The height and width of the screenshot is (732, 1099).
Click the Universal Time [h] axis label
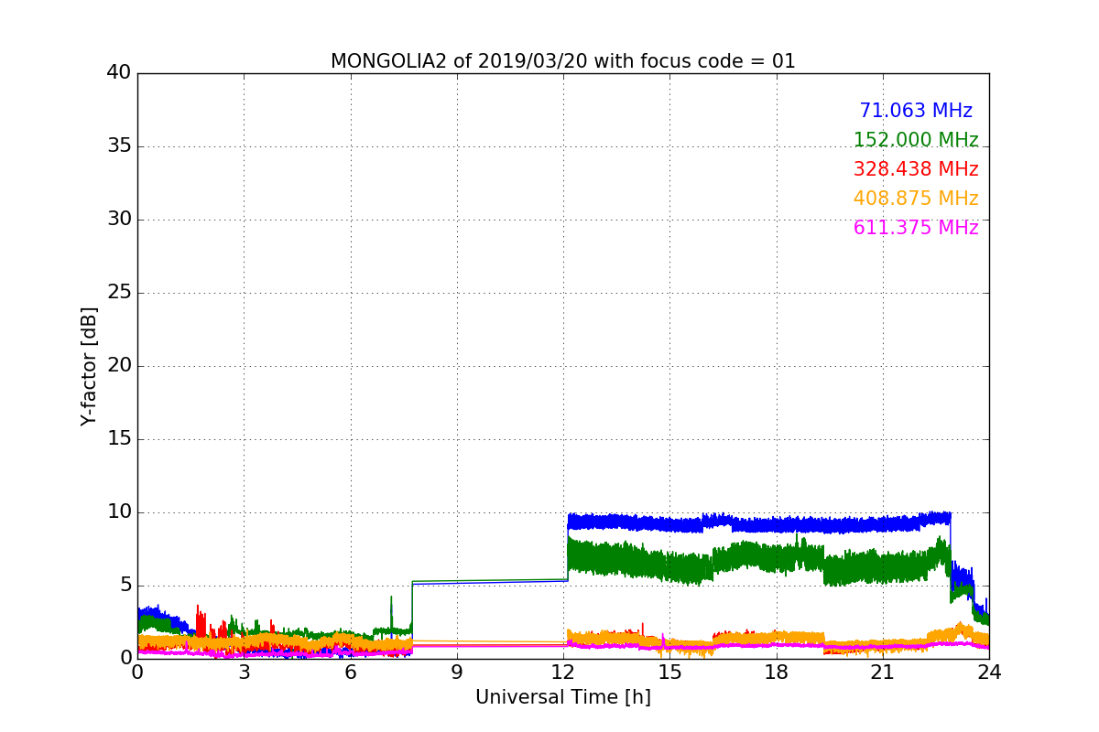point(563,697)
